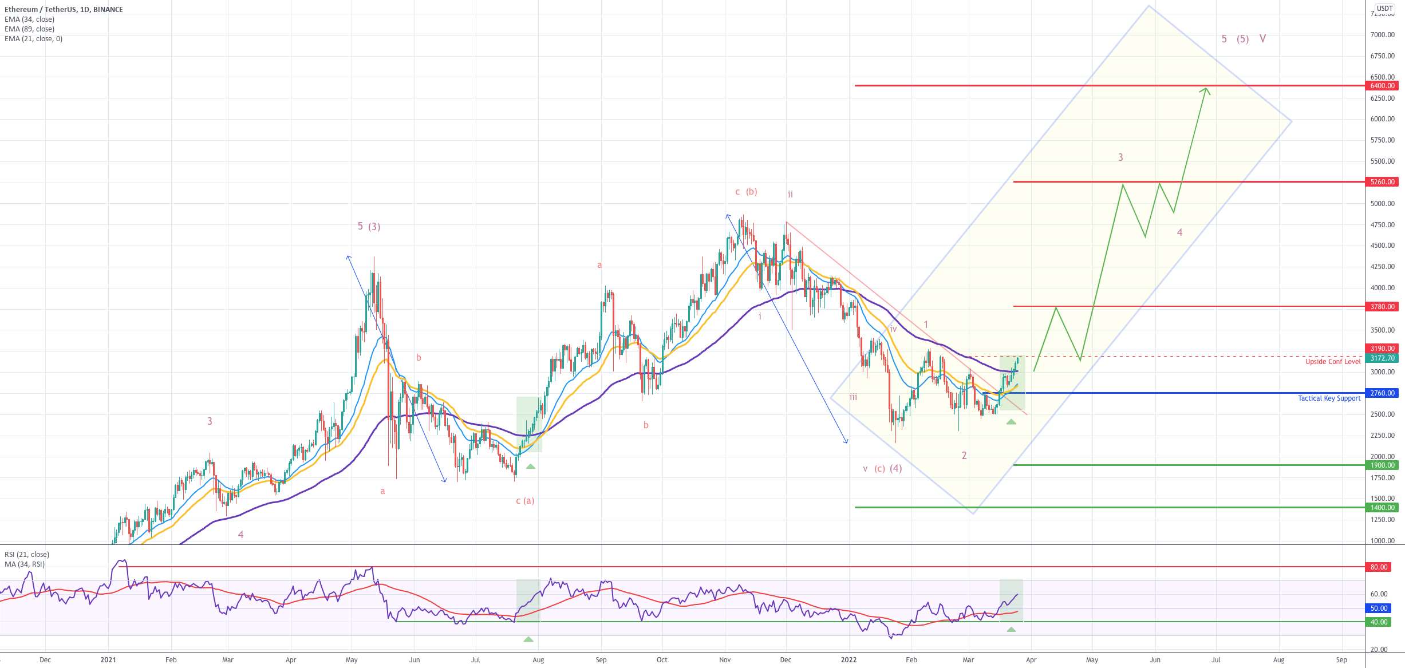Select the 'c (b)' wave label
This screenshot has height=668, width=1405.
[x=746, y=192]
